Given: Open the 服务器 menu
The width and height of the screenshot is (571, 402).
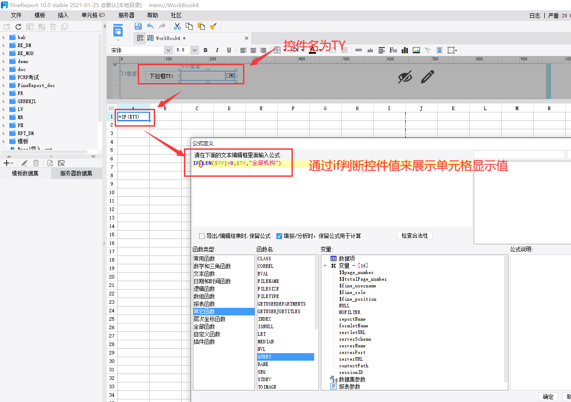Looking at the screenshot, I should (126, 15).
